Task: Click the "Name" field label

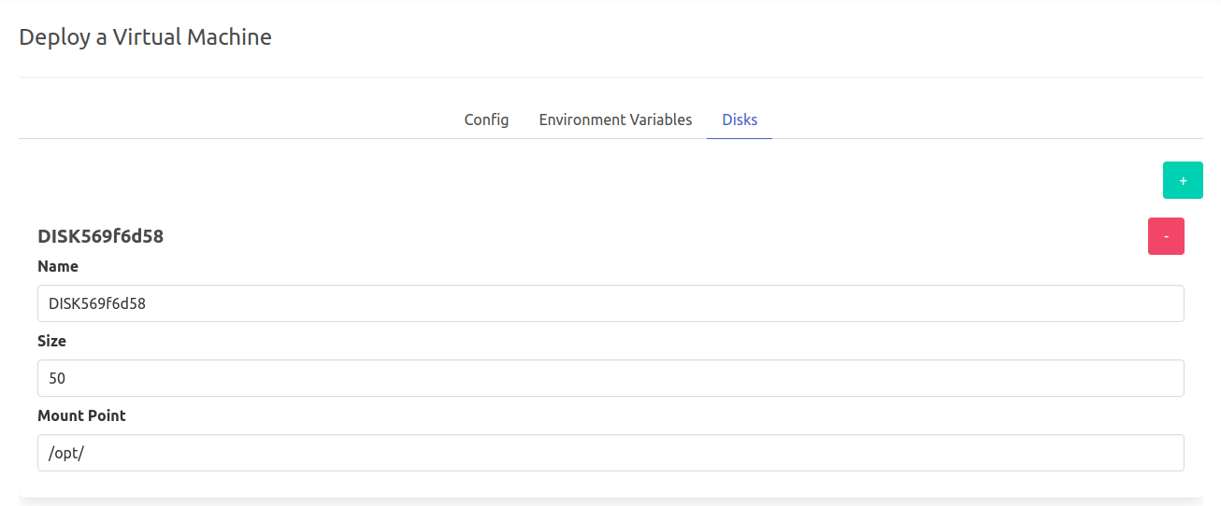Action: [x=58, y=266]
